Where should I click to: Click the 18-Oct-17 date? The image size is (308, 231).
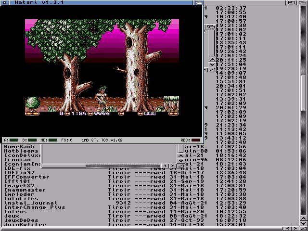coord(187,172)
